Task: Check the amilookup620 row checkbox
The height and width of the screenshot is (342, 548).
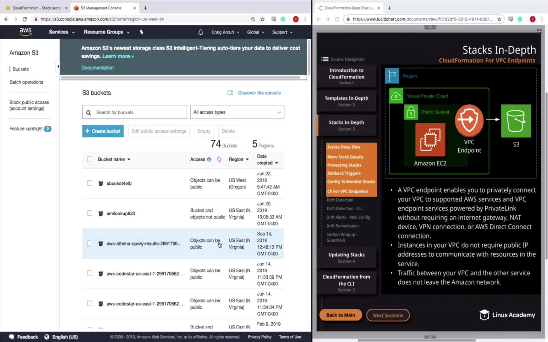Action: point(90,213)
